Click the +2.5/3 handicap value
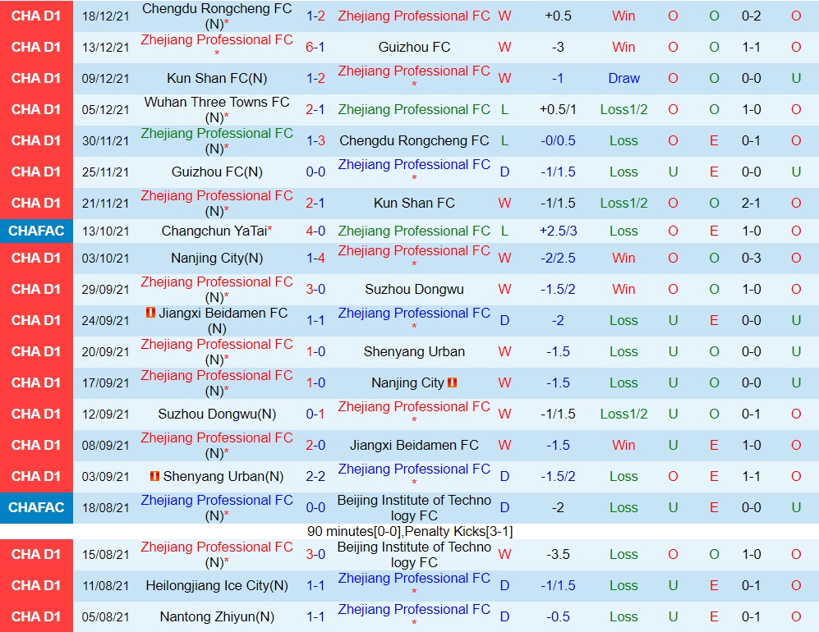Screen dimensions: 819x632 pyautogui.click(x=558, y=231)
